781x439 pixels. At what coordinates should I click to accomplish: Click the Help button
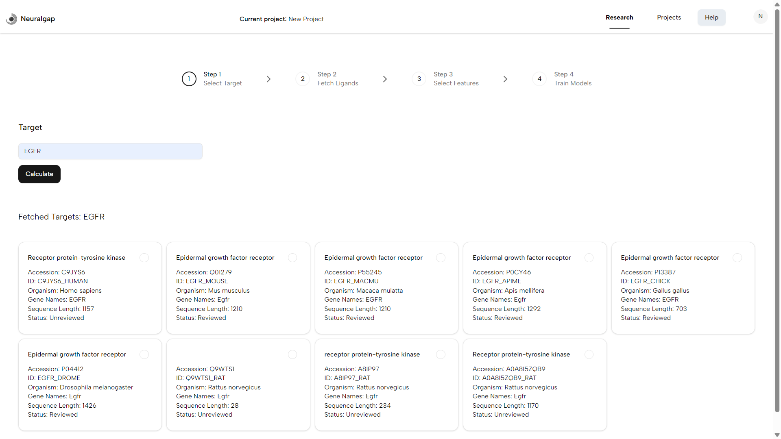pyautogui.click(x=711, y=17)
